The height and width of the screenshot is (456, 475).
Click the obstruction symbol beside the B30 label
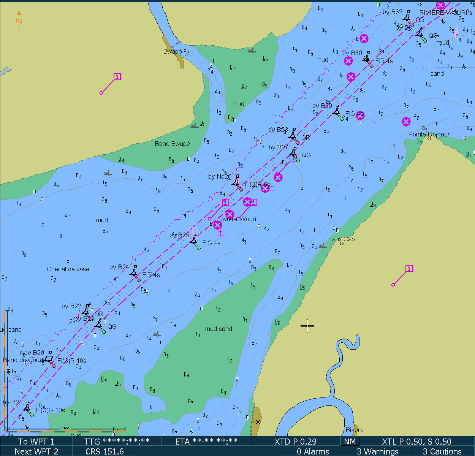(348, 61)
